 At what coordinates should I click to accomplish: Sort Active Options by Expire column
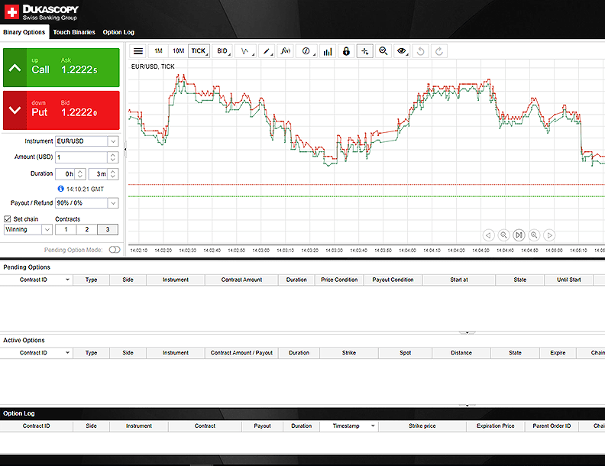click(x=558, y=353)
